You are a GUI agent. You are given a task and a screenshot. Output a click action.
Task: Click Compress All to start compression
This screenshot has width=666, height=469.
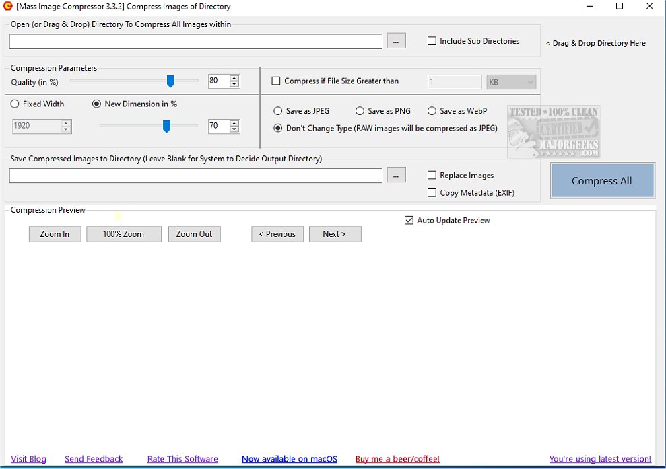601,180
